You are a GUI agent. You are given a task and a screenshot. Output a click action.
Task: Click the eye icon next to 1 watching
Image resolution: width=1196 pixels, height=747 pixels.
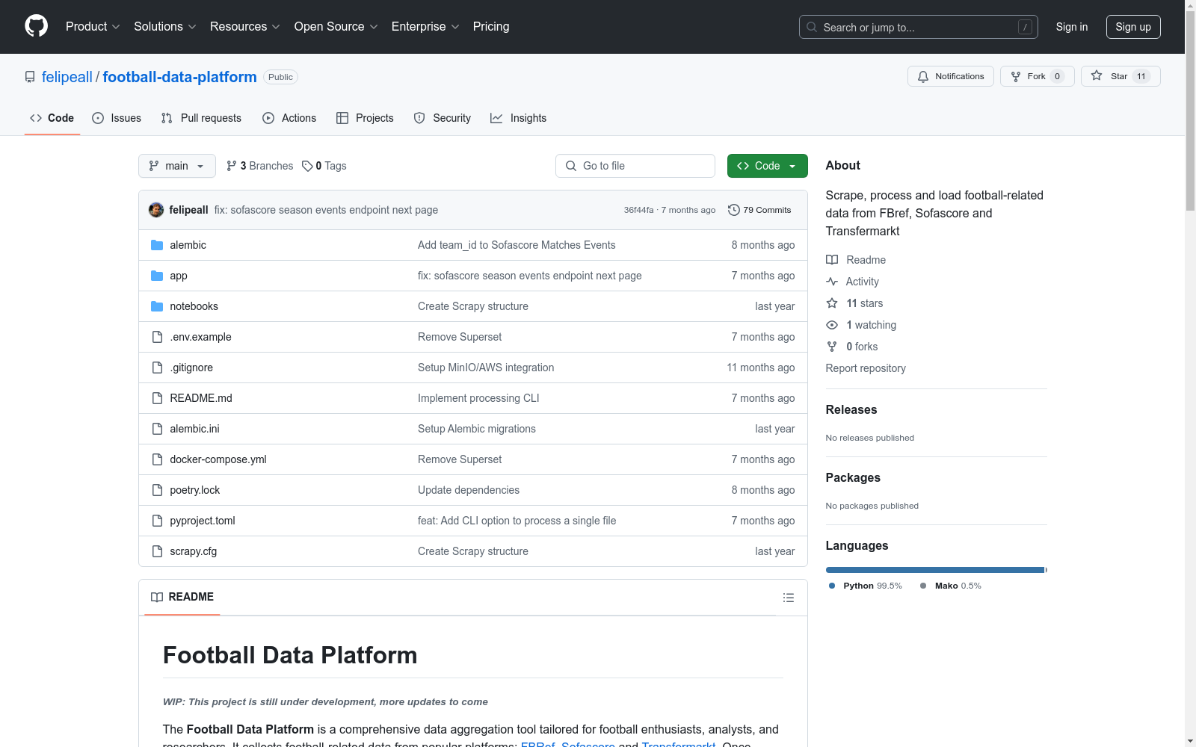832,325
